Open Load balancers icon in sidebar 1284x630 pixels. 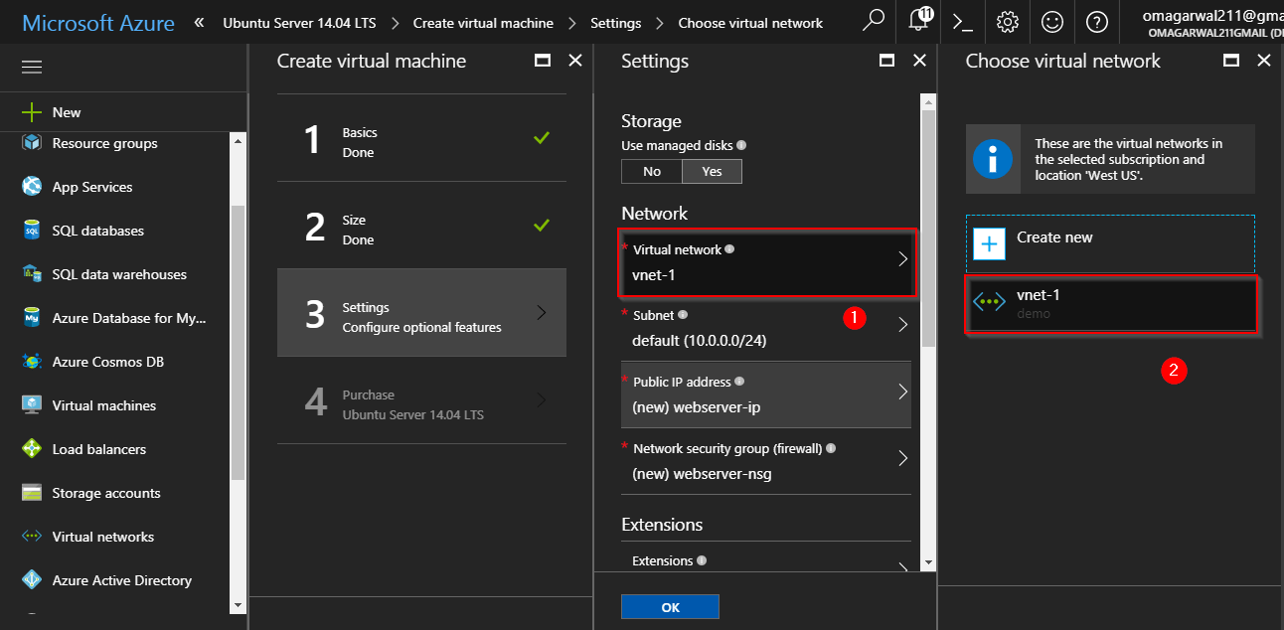pyautogui.click(x=32, y=449)
